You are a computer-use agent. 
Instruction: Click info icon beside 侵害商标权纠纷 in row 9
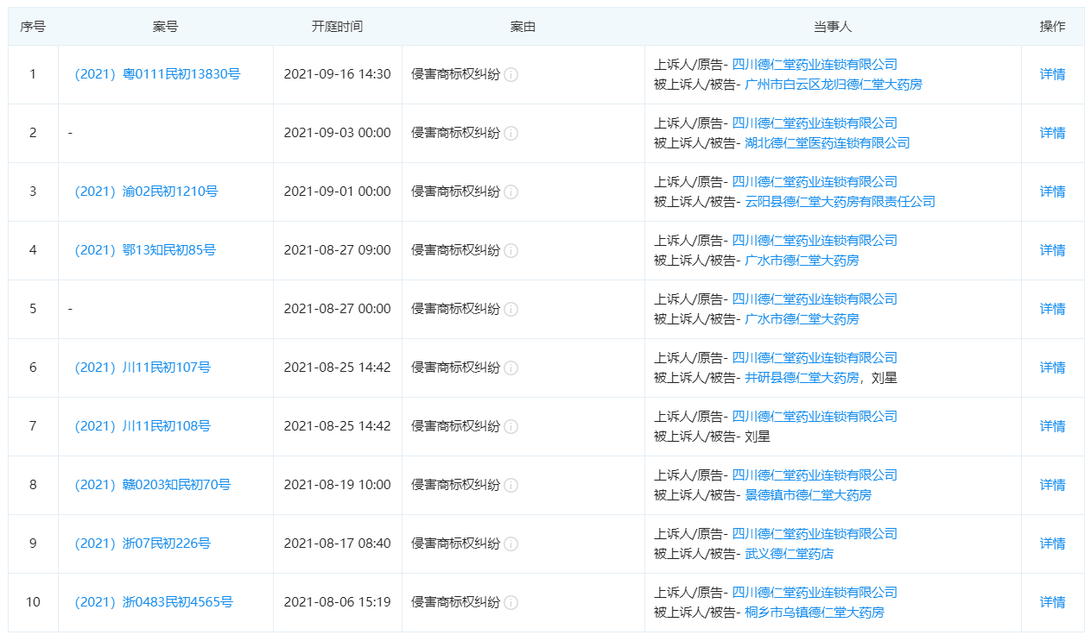[511, 544]
